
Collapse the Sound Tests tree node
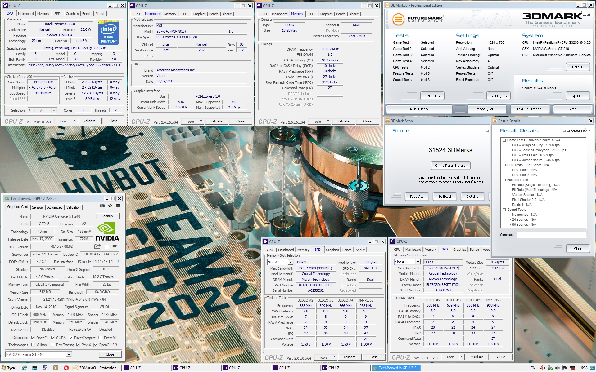[504, 210]
